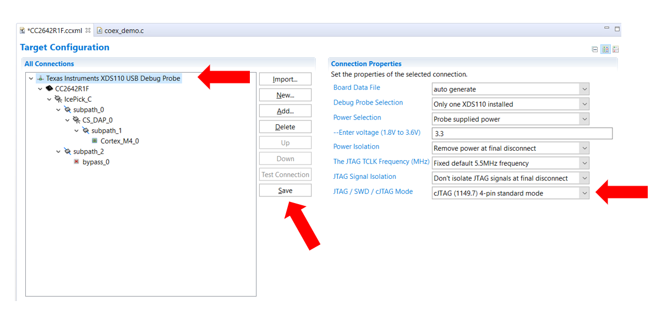The width and height of the screenshot is (656, 328).
Task: Click the Delete button
Action: (x=285, y=126)
